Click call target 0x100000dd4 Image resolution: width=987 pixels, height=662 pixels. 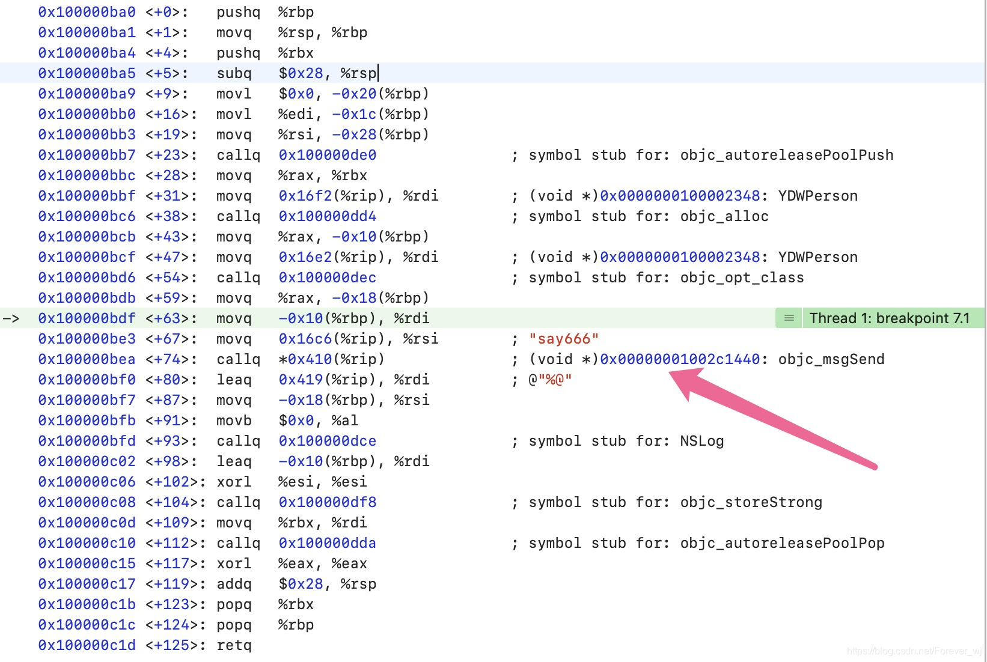328,216
